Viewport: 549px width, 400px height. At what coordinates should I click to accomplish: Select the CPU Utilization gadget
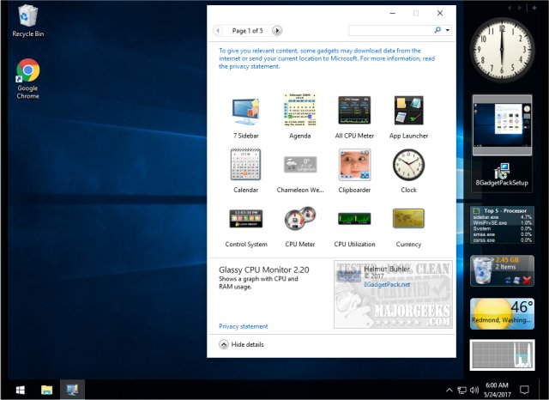pos(355,219)
